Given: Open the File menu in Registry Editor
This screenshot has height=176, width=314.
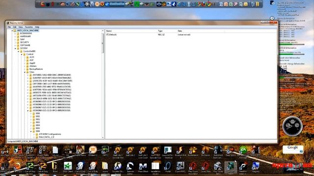Looking at the screenshot, I should click(x=9, y=27).
